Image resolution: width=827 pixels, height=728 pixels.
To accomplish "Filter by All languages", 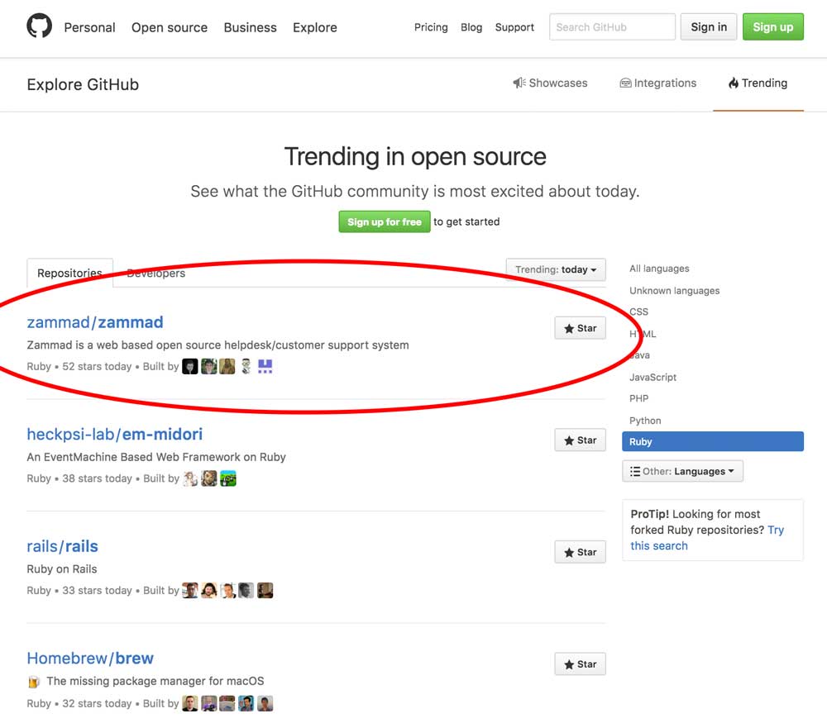I will [x=659, y=269].
